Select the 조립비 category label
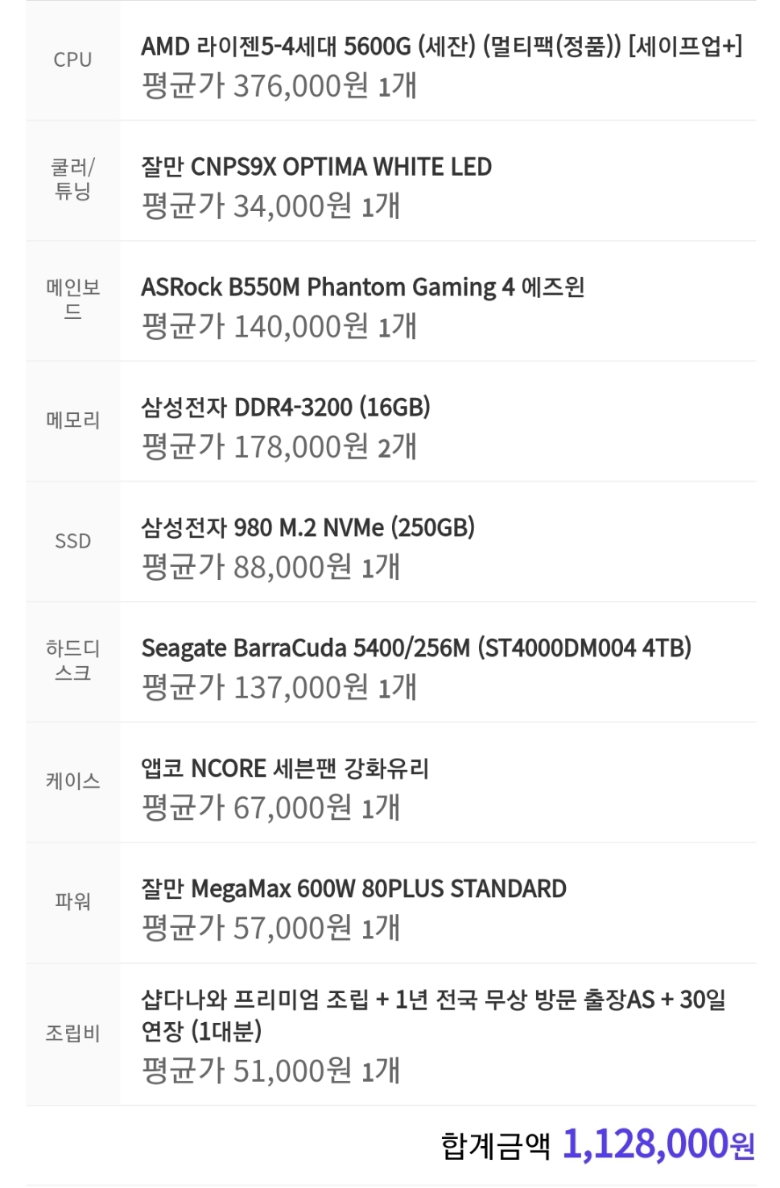This screenshot has height=1188, width=780. point(72,1033)
